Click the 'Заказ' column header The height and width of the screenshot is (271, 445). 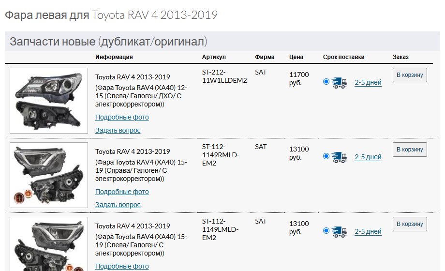(x=400, y=57)
